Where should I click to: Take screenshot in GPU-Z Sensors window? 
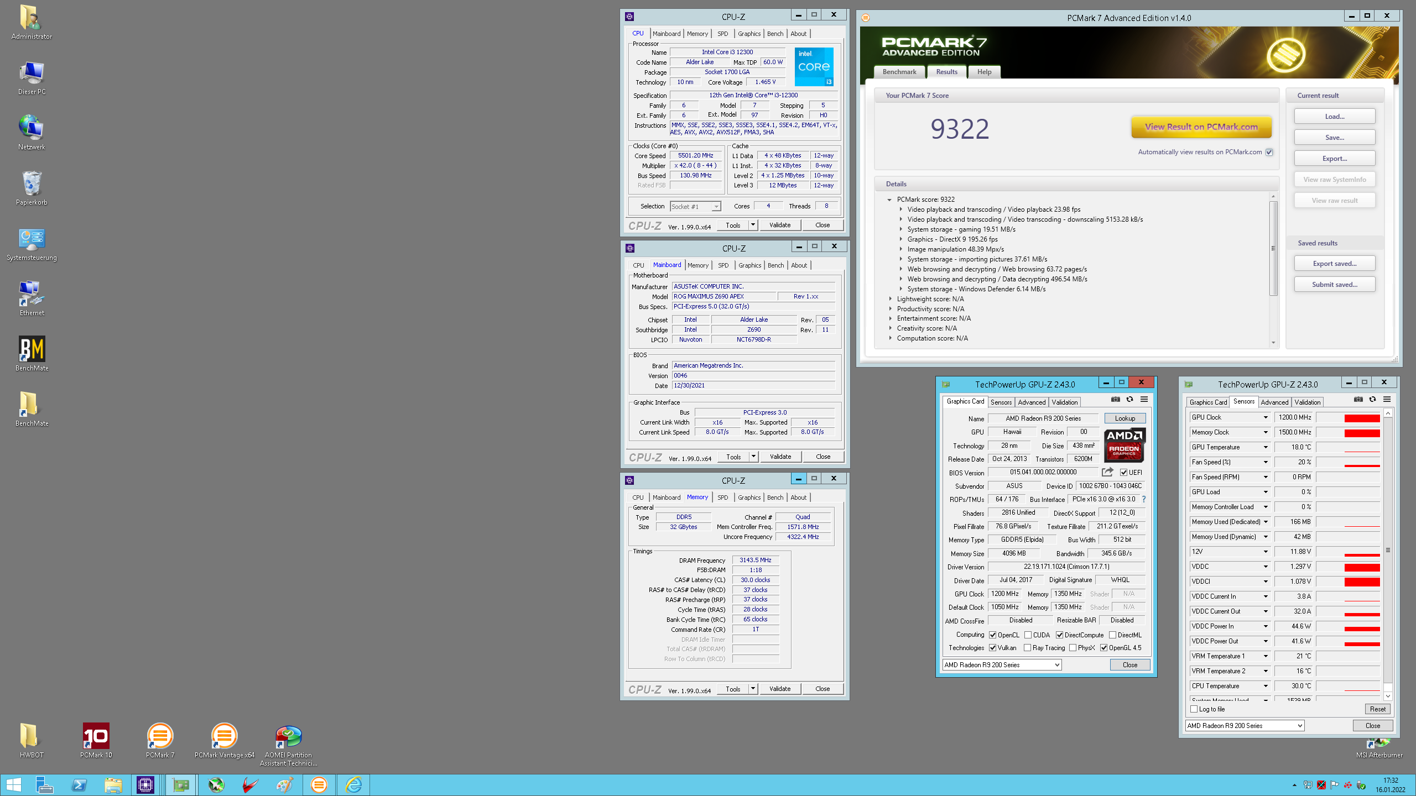click(x=1358, y=399)
